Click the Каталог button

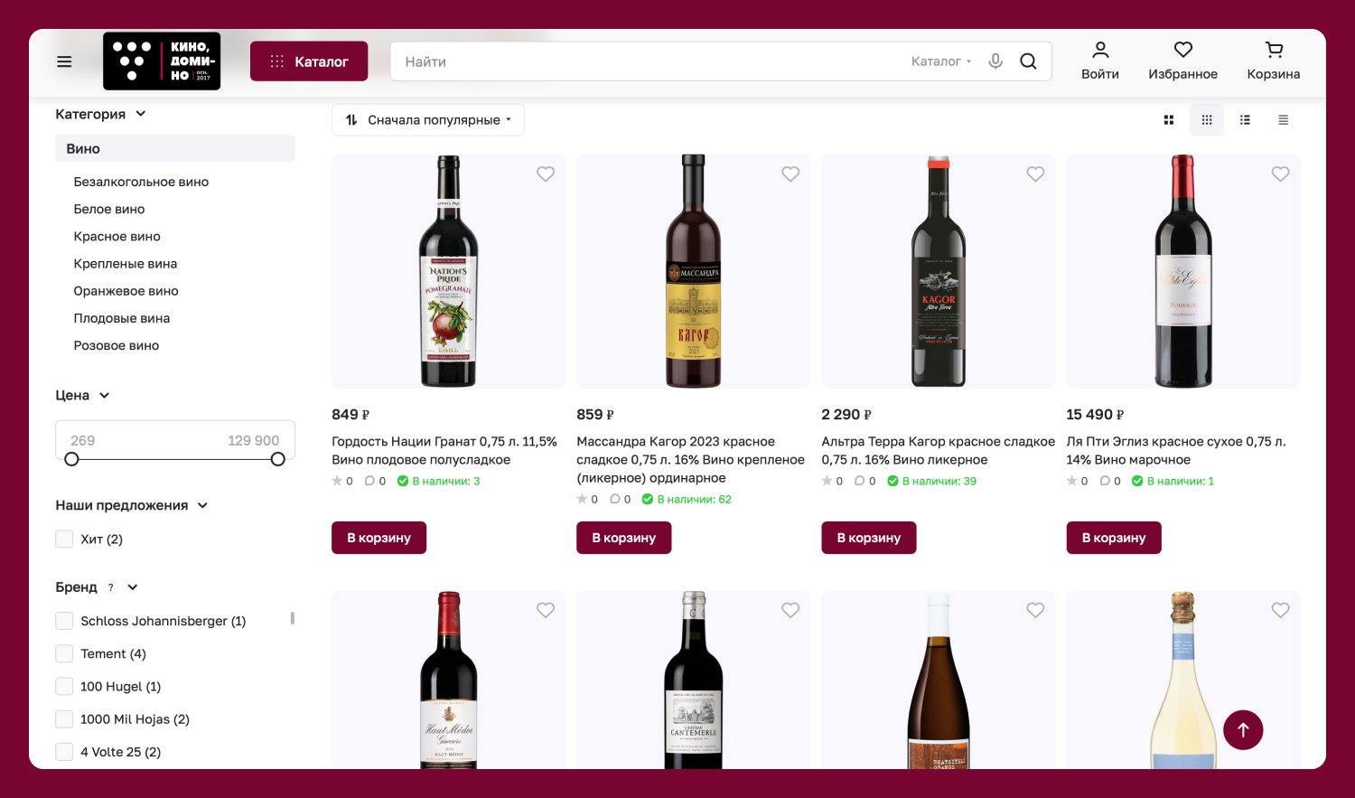[309, 61]
